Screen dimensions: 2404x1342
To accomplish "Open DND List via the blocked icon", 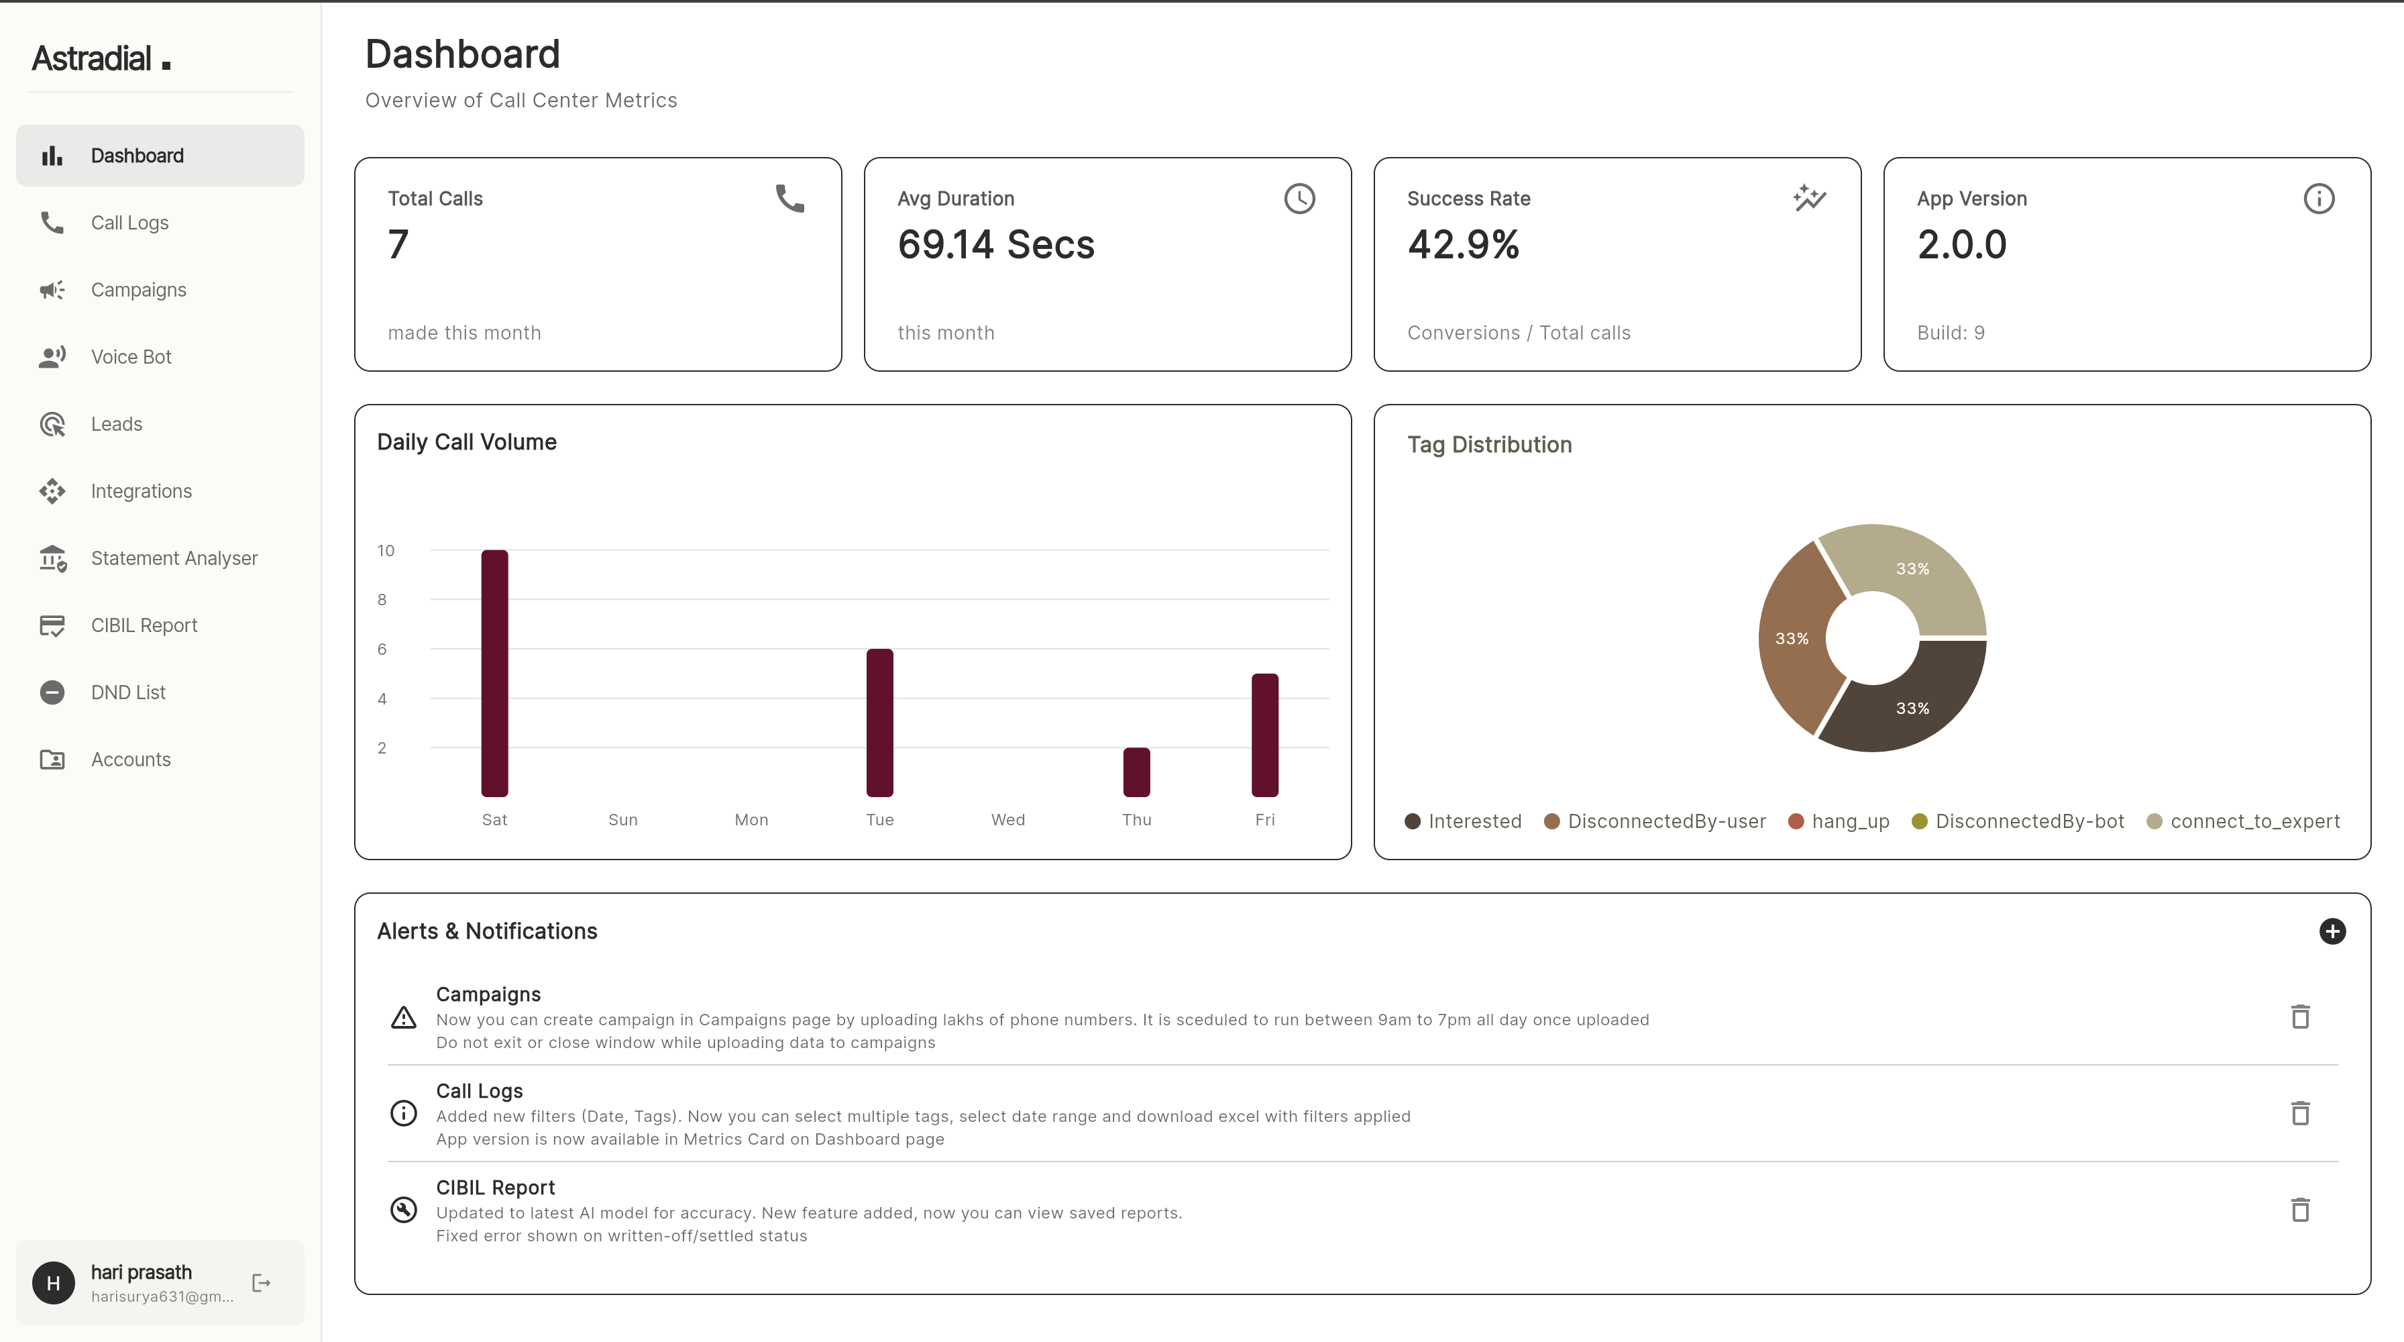I will point(52,692).
